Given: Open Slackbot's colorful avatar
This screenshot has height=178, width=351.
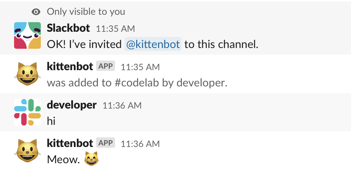Looking at the screenshot, I should pos(27,35).
